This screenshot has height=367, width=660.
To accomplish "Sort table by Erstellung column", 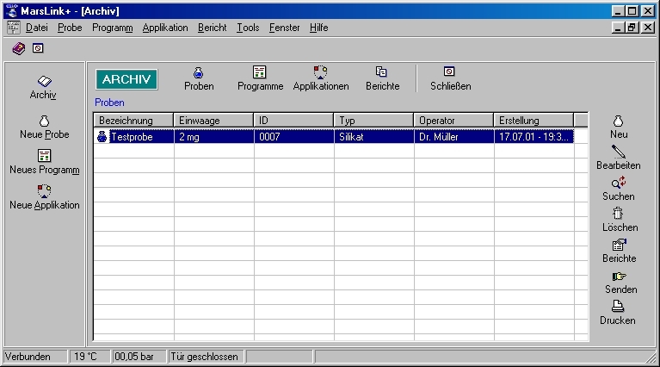I will (x=534, y=121).
